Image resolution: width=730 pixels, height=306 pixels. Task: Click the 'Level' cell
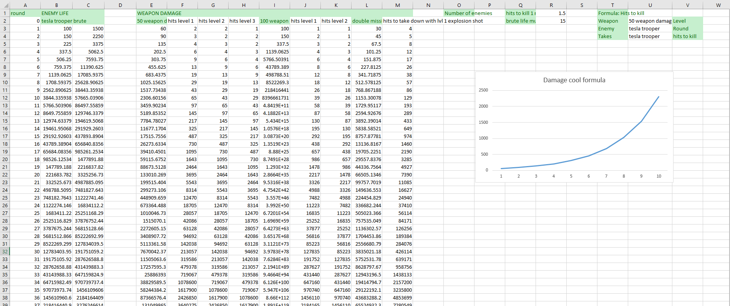click(x=687, y=21)
